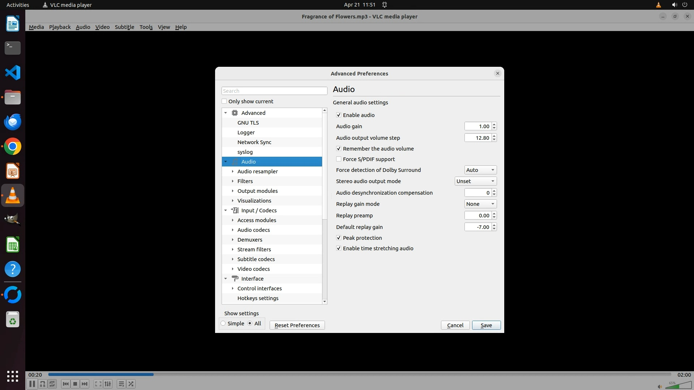Open the Playback menu
Screen dimensions: 694x390
(x=60, y=27)
